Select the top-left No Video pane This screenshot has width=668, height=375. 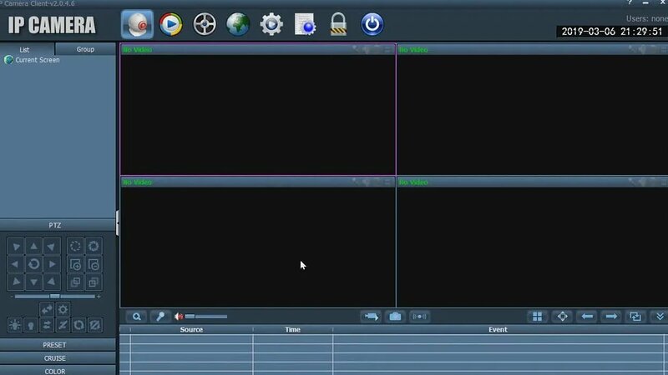point(258,109)
